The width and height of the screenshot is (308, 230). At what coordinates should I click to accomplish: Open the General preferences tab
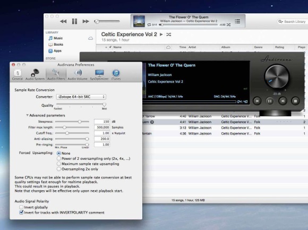click(x=18, y=75)
